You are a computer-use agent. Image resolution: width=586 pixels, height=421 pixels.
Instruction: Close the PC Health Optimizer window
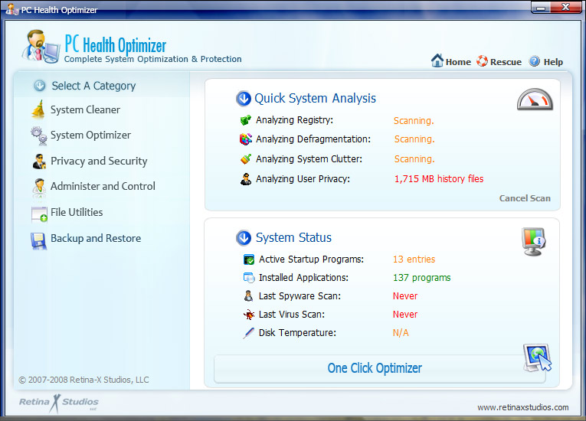(x=566, y=7)
